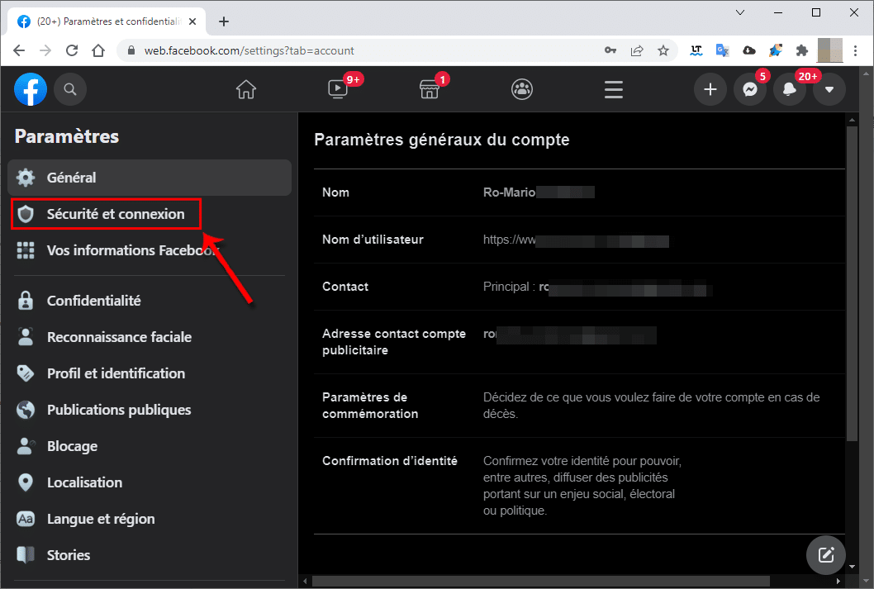Open Stories settings

coord(150,555)
